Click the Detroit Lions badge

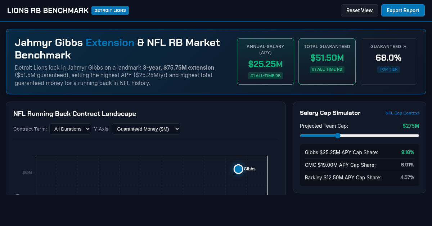110,10
